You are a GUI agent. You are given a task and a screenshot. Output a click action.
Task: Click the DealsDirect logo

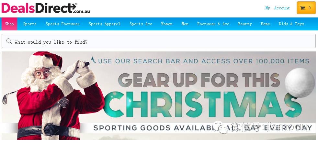(46, 8)
